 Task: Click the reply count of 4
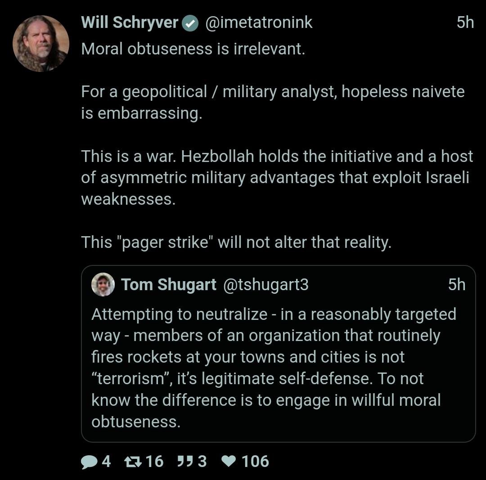tap(106, 462)
